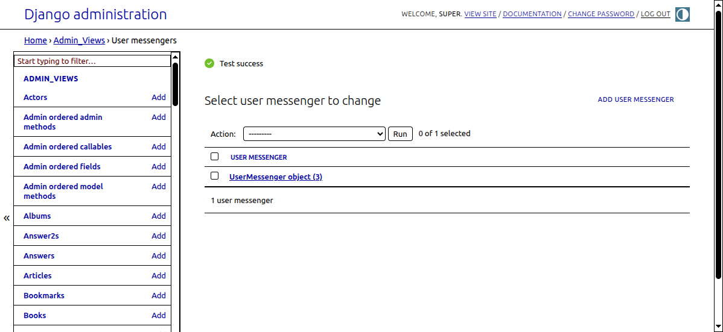
Task: Go to Home breadcrumb
Action: coord(36,40)
